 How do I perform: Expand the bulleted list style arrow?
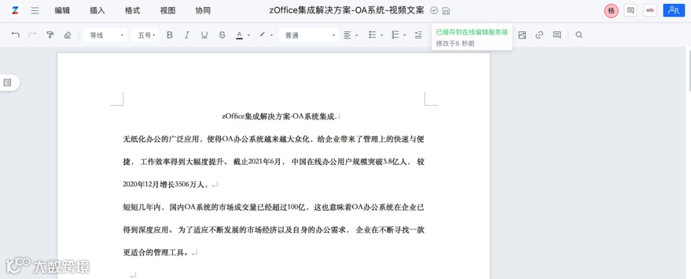[x=381, y=35]
